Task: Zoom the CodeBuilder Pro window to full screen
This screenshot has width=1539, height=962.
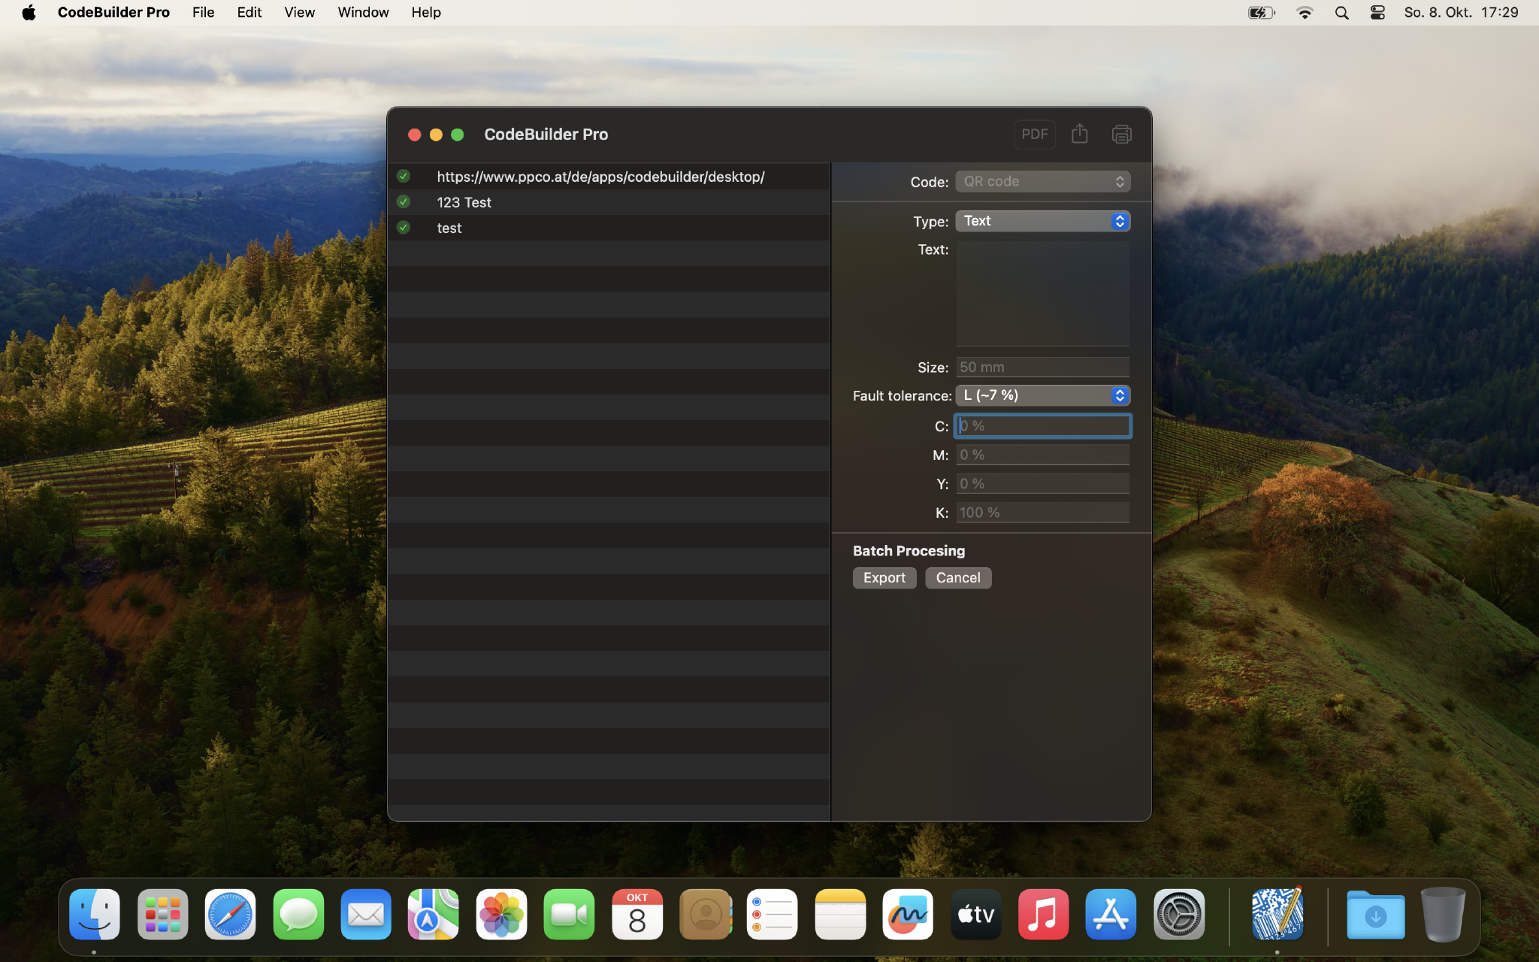Action: (x=457, y=135)
